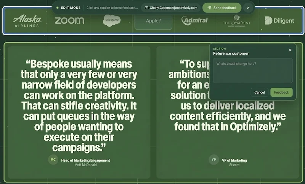305x184 pixels.
Task: Click the Charly.Copeman@optimizely.com email field
Action: click(x=171, y=8)
